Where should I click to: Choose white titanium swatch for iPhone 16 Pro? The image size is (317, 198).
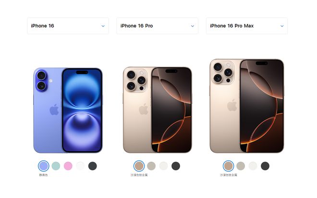coord(164,166)
